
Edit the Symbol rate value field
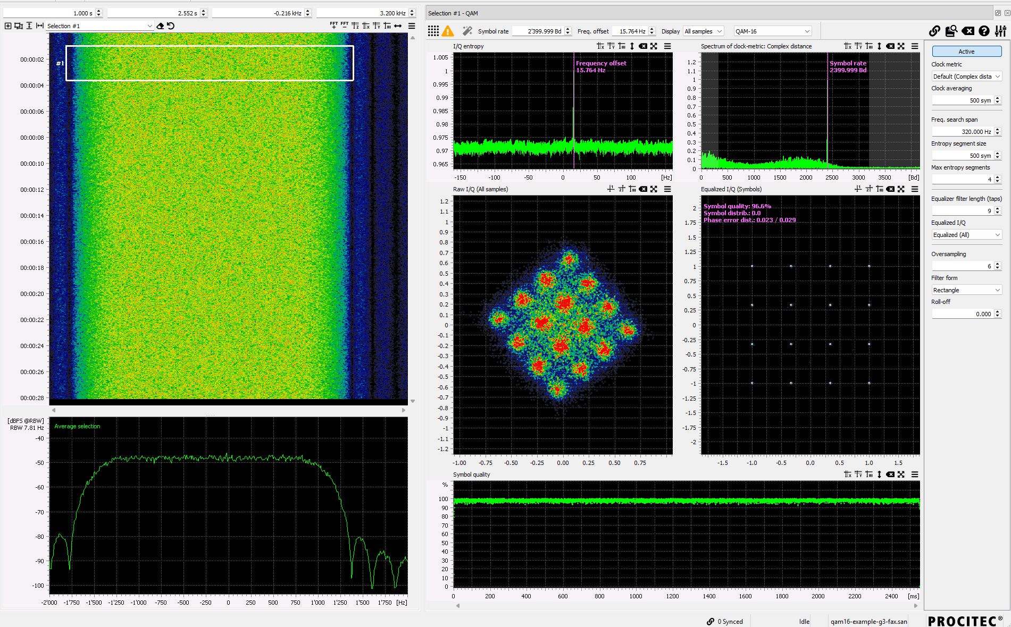[x=537, y=31]
